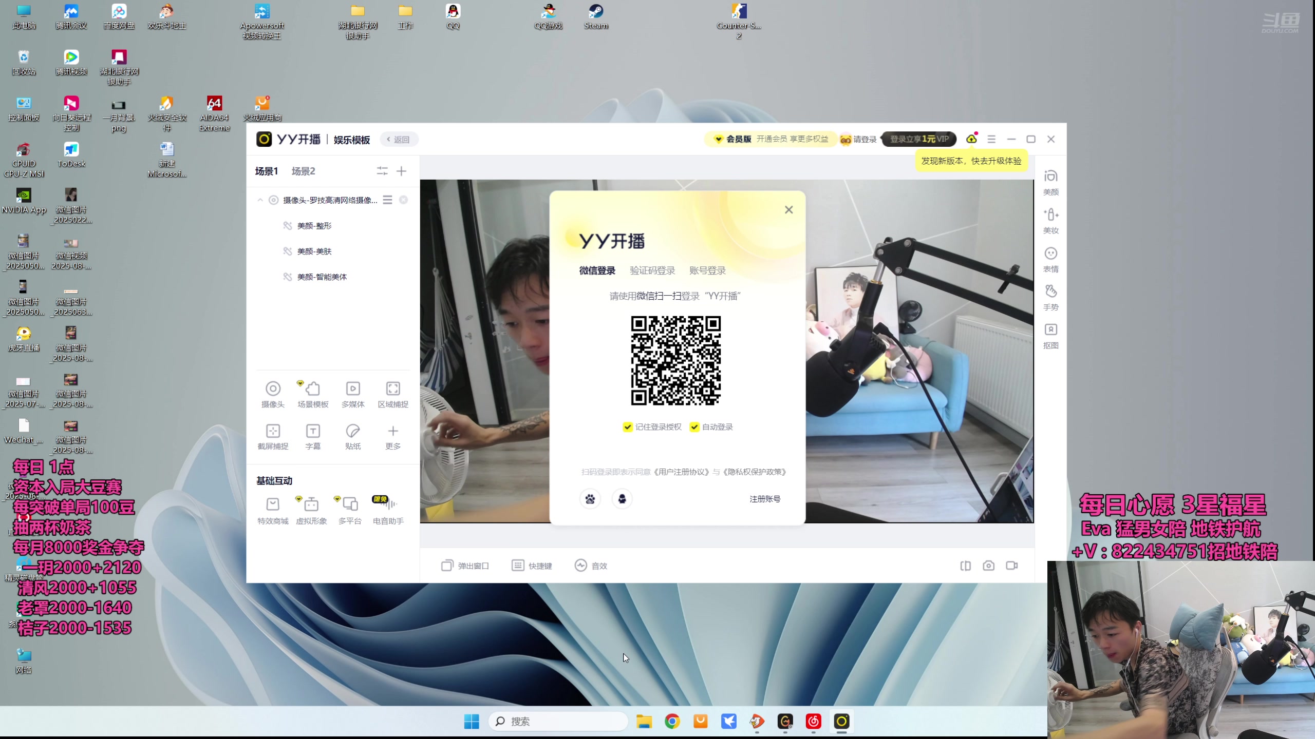Click the 弹出窗口 pop-out window button
The height and width of the screenshot is (739, 1315).
coord(465,566)
